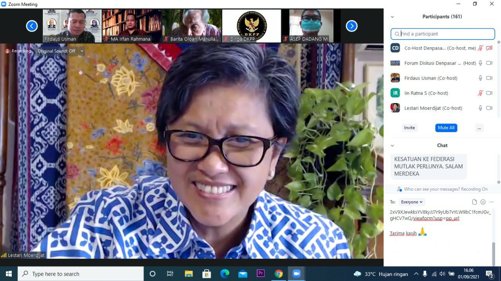501x281 pixels.
Task: Unmute Co-Host Denpasar microphone icon
Action: [480, 48]
